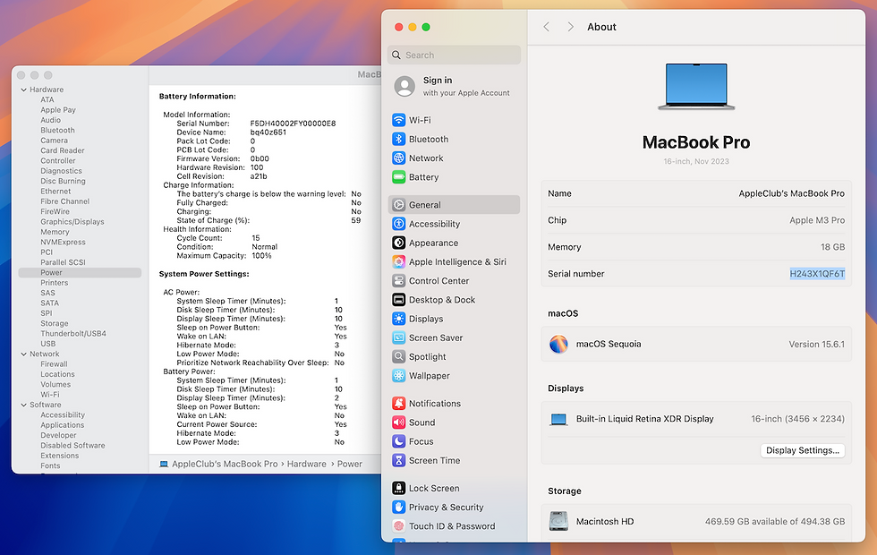Click the Search field in System Settings
The image size is (877, 555).
coord(454,55)
